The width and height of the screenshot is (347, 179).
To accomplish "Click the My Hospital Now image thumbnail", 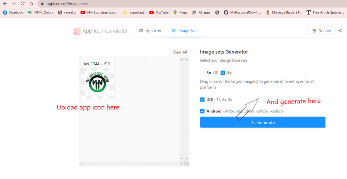I will [97, 83].
